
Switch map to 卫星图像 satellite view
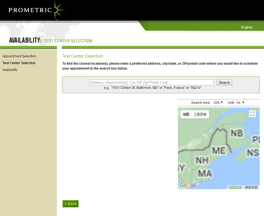tap(200, 114)
